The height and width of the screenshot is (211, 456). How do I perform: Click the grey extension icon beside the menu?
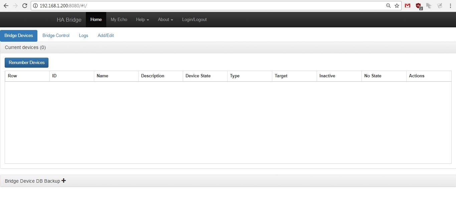tap(440, 6)
